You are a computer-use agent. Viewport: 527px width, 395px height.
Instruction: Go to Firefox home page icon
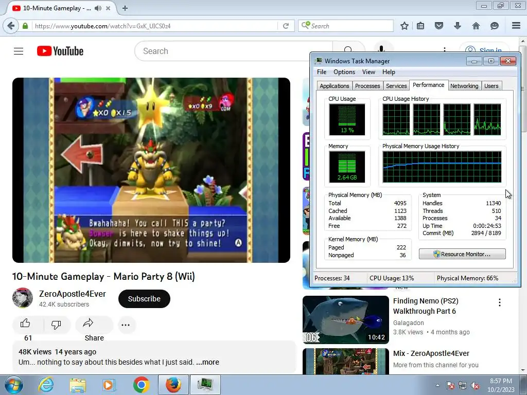[x=476, y=26]
